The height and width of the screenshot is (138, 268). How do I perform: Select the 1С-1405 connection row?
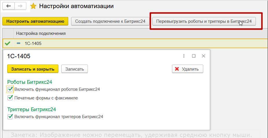point(33,44)
